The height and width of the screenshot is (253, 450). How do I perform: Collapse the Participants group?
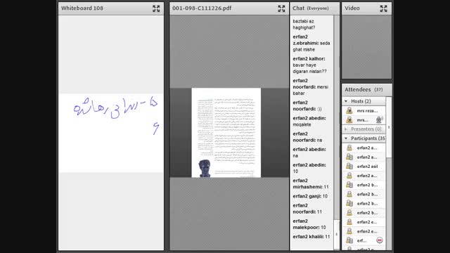pyautogui.click(x=346, y=138)
